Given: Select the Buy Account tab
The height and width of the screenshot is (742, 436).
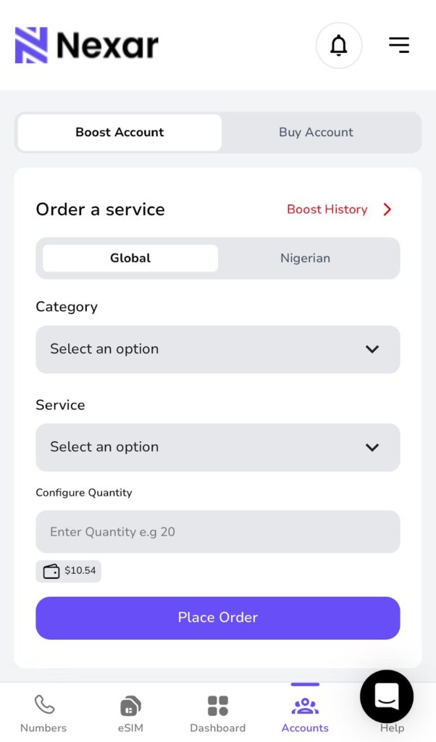Looking at the screenshot, I should (x=316, y=133).
